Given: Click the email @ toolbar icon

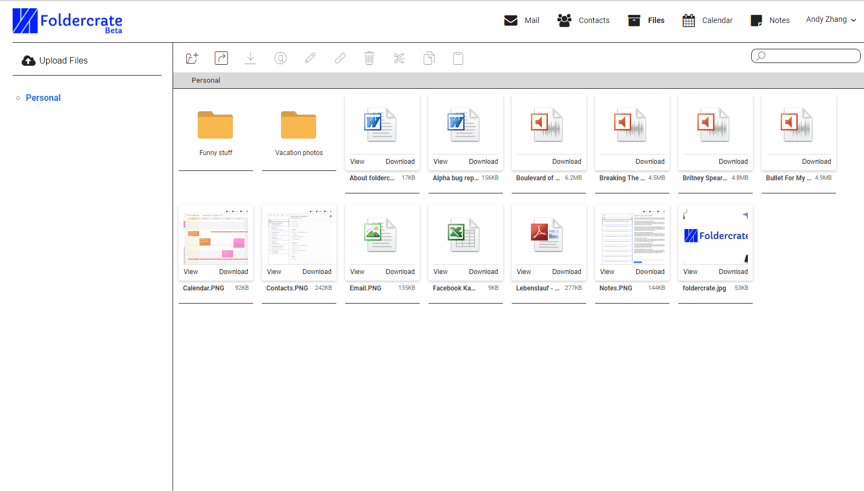Looking at the screenshot, I should (x=281, y=58).
